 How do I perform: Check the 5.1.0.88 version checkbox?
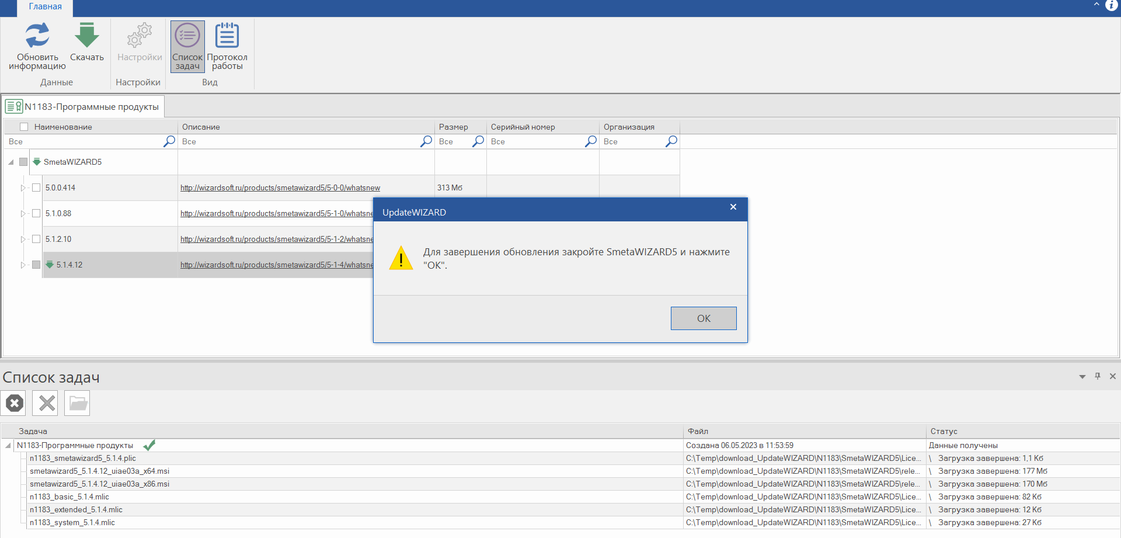[36, 213]
